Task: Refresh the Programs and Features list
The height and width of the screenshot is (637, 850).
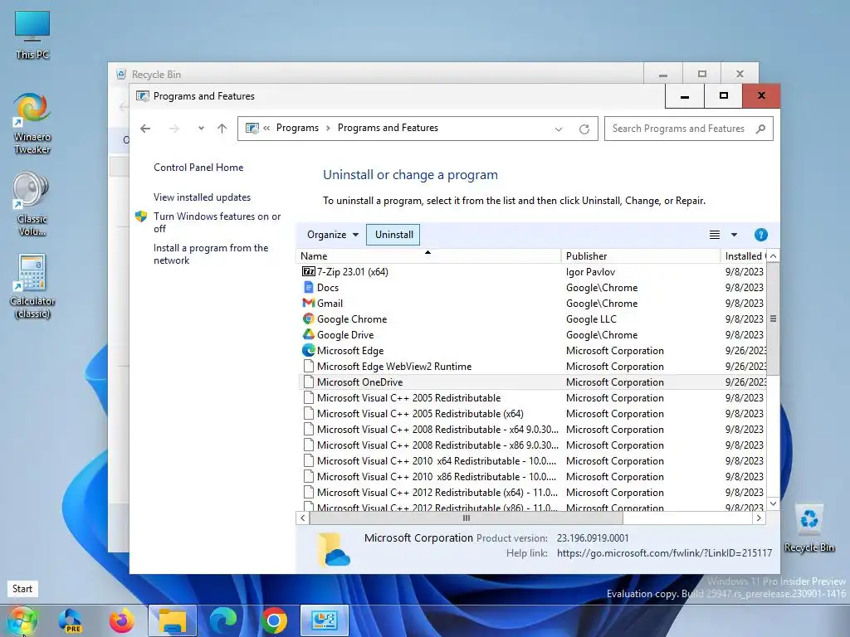Action: point(584,129)
